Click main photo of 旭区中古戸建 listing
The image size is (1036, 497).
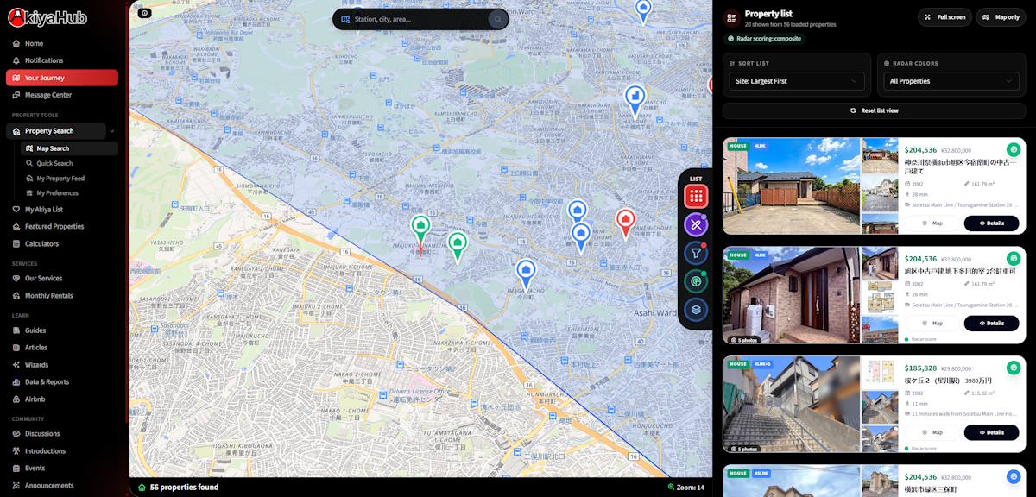[792, 295]
